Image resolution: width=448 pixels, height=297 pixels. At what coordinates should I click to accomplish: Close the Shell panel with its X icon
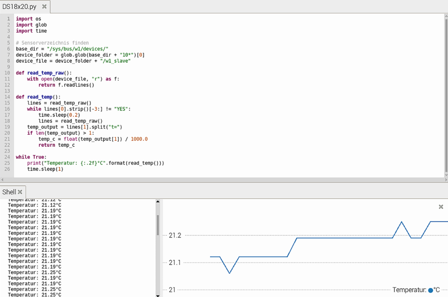20,192
